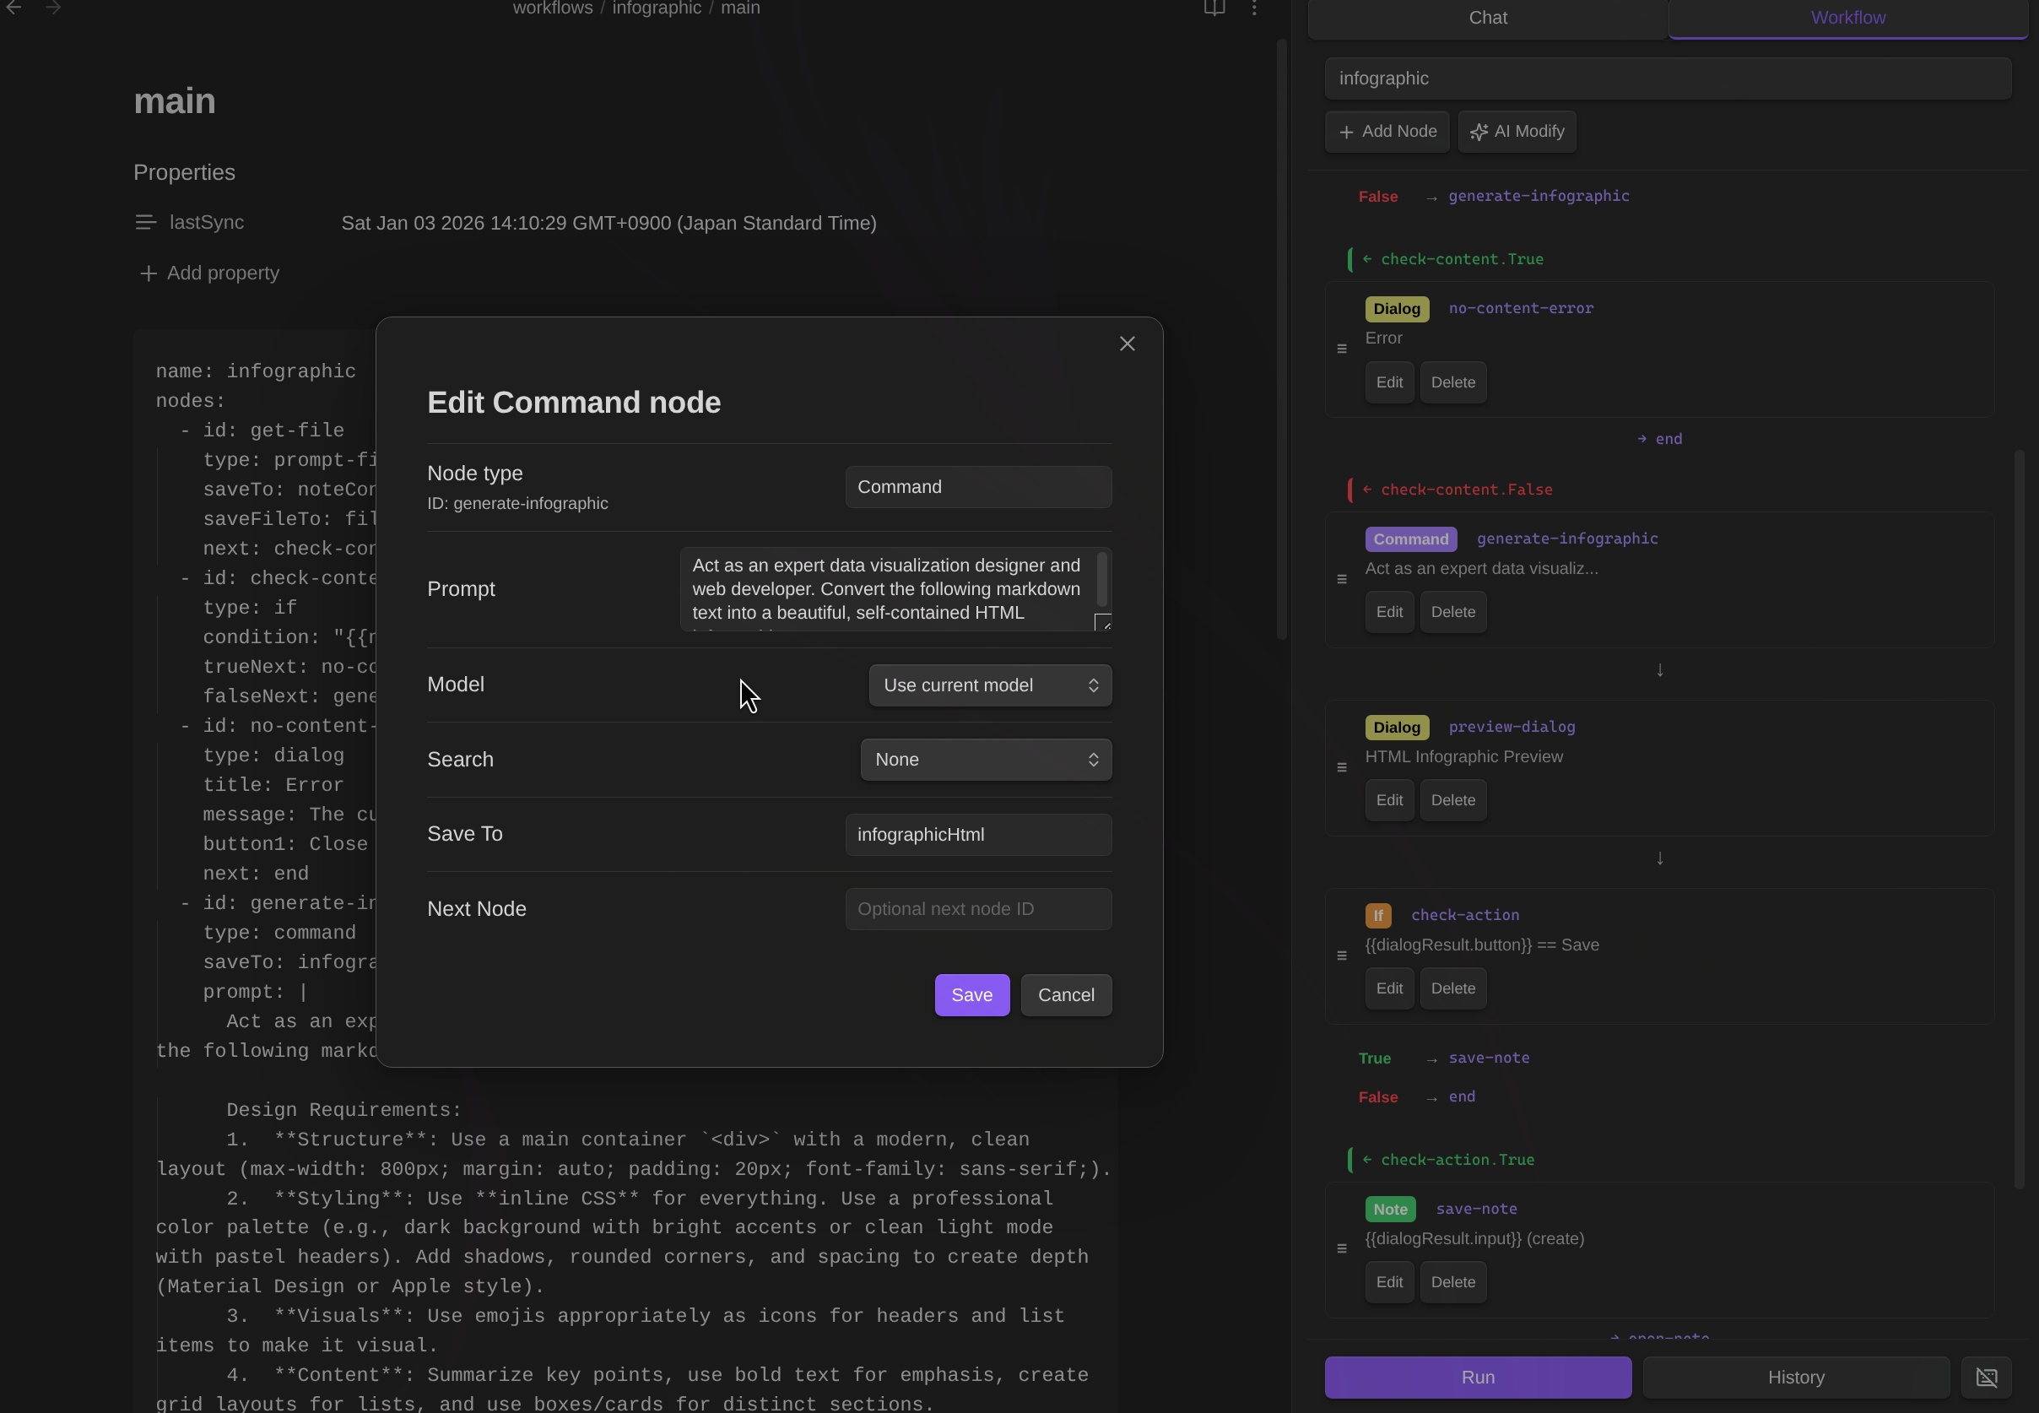
Task: Click drag handle of check-action node
Action: [x=1342, y=956]
